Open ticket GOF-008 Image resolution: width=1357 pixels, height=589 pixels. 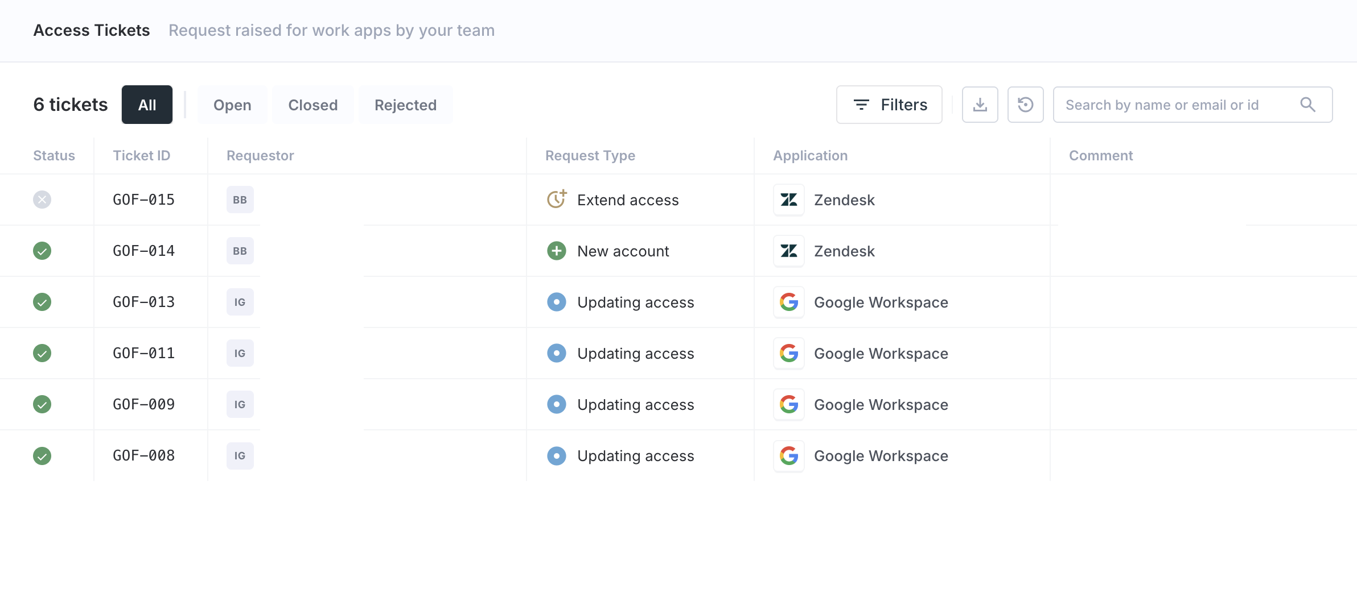(143, 456)
